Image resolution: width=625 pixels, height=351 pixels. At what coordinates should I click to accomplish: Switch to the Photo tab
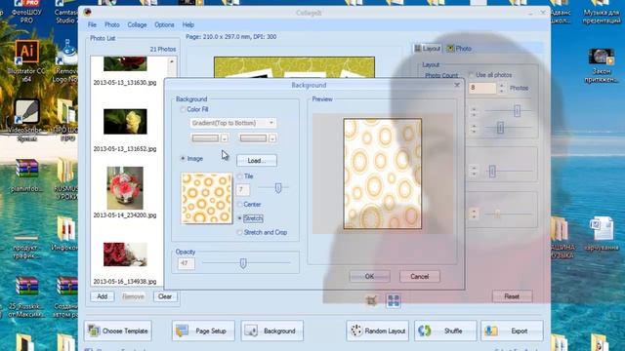point(459,49)
